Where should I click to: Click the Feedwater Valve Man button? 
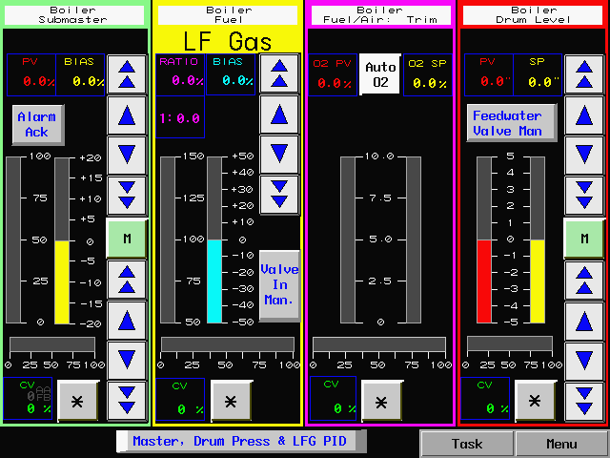[507, 123]
